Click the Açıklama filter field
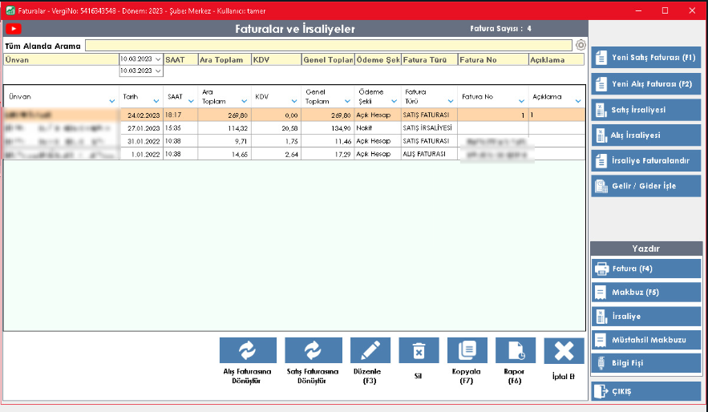Image resolution: width=708 pixels, height=412 pixels. pyautogui.click(x=556, y=59)
